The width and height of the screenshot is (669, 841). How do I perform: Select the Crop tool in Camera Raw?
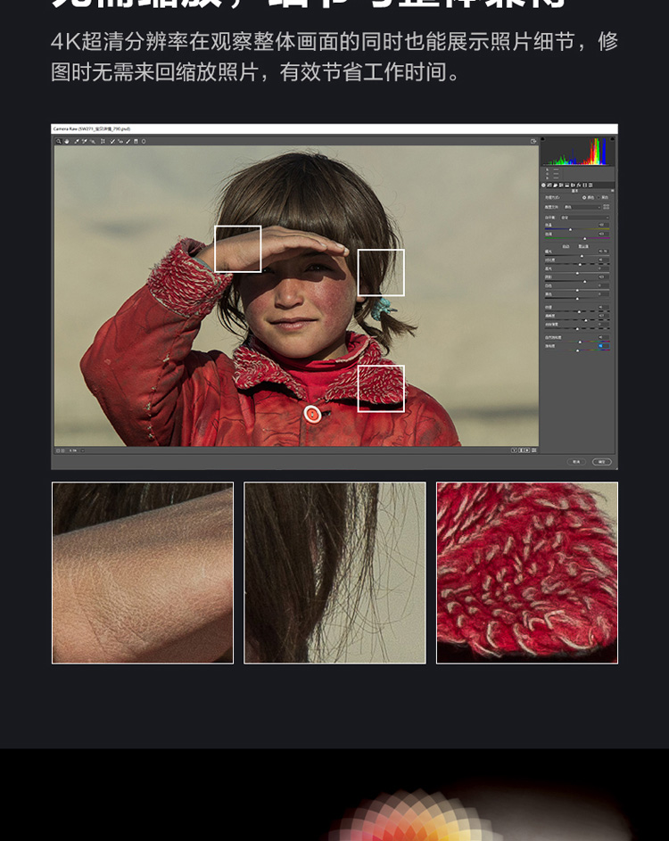coord(103,141)
